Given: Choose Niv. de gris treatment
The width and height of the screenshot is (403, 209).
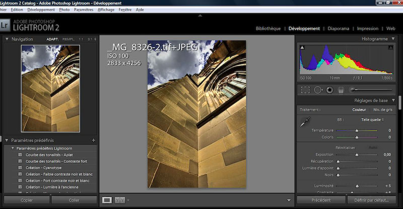Looking at the screenshot, I should pyautogui.click(x=383, y=110).
